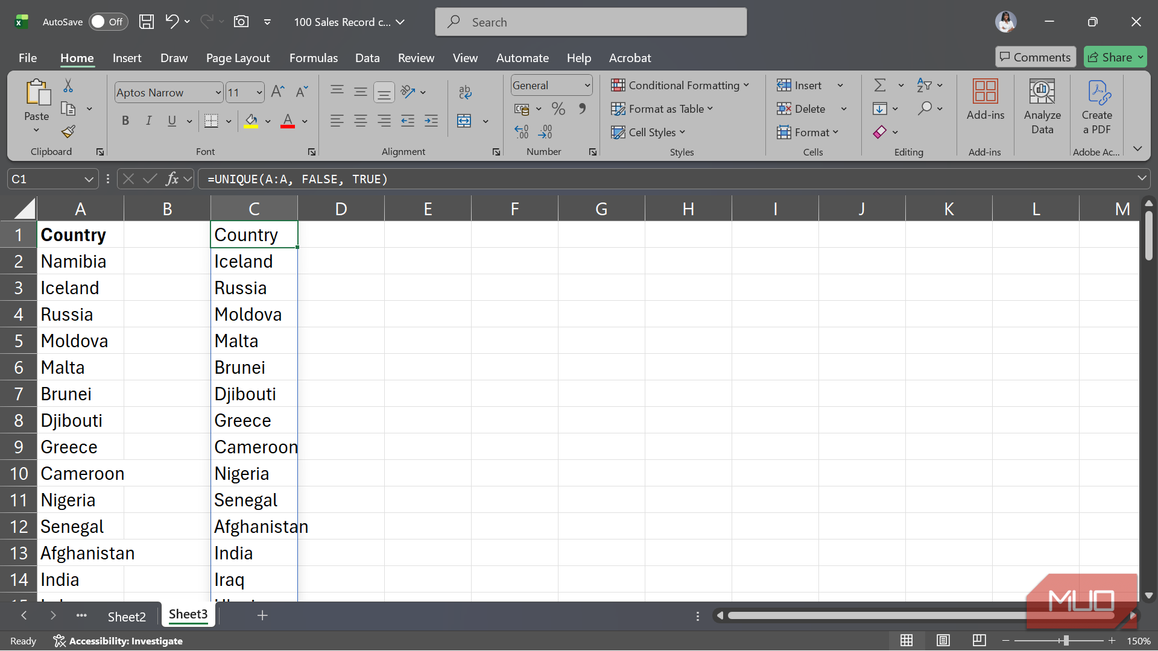Screen dimensions: 1158x651
Task: Click the Wrap Text icon
Action: coord(465,92)
